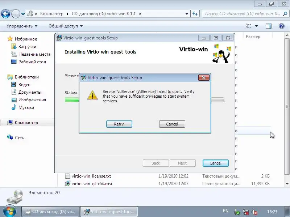Cancel the Virtio-win-guest-tools installation

(215, 163)
